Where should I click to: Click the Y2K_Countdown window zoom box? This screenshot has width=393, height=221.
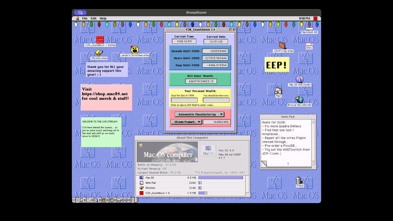tap(230, 29)
